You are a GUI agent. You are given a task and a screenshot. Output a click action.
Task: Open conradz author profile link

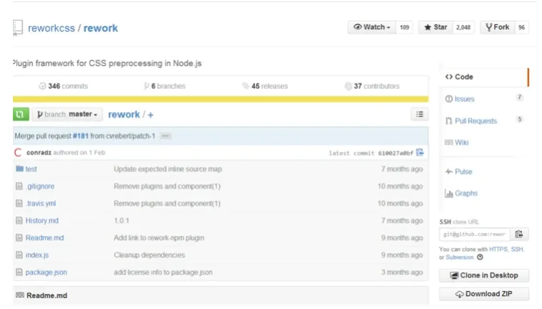click(39, 153)
